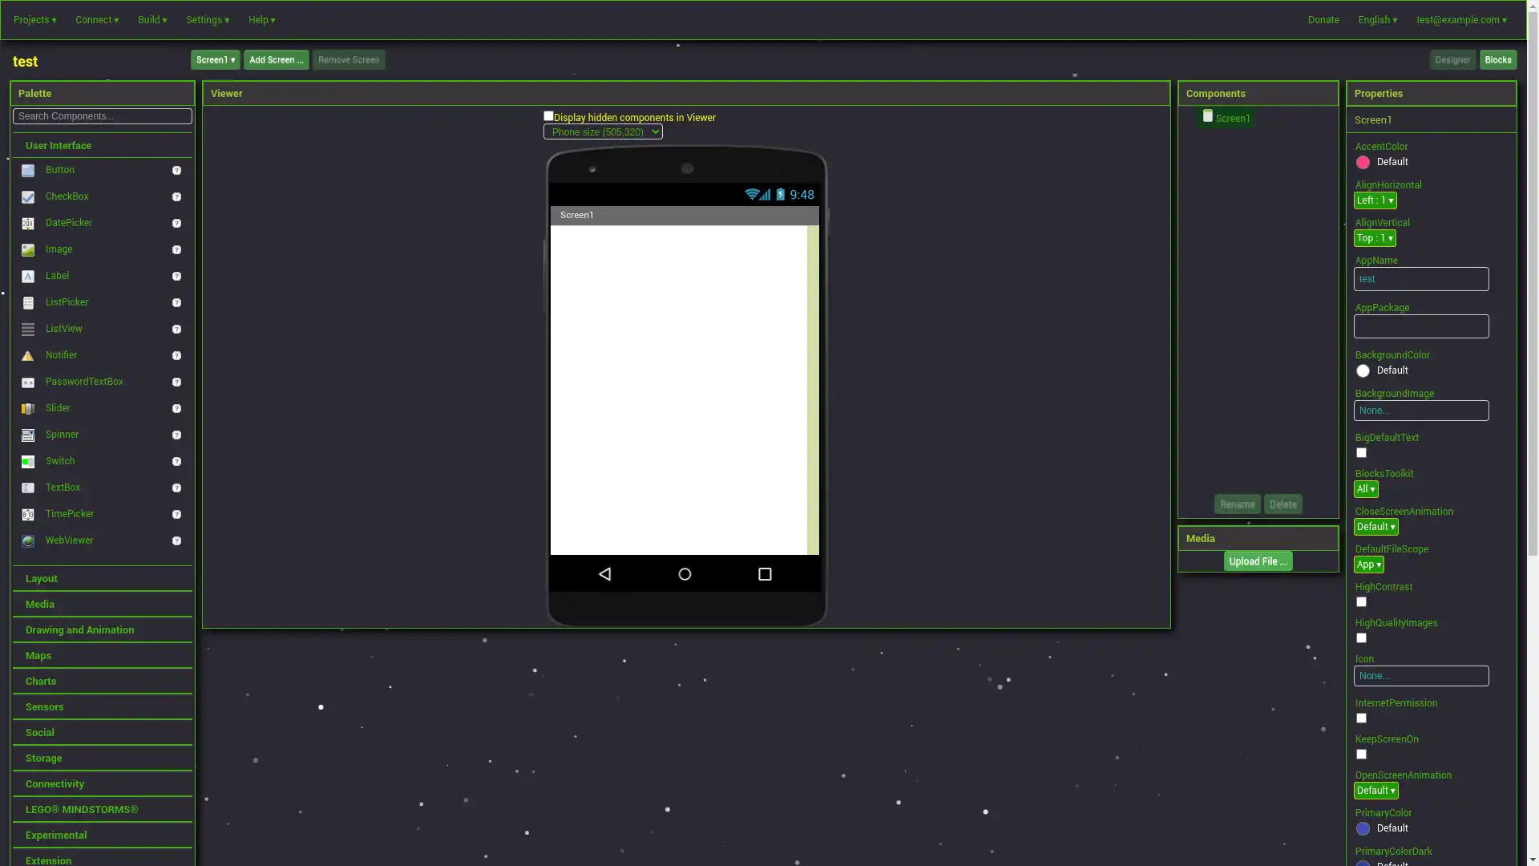Switch to Blocks editor view
The width and height of the screenshot is (1539, 866).
point(1498,59)
